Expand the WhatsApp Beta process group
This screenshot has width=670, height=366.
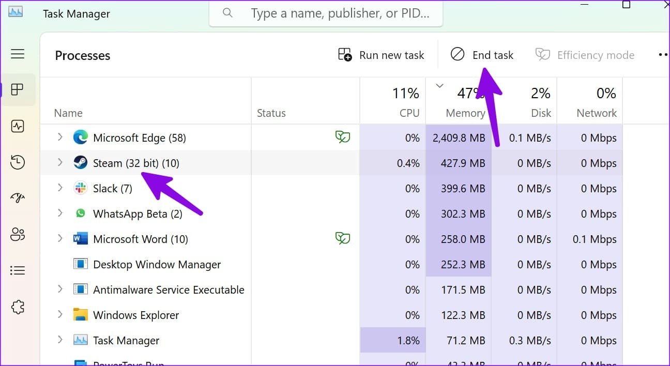[x=60, y=213]
